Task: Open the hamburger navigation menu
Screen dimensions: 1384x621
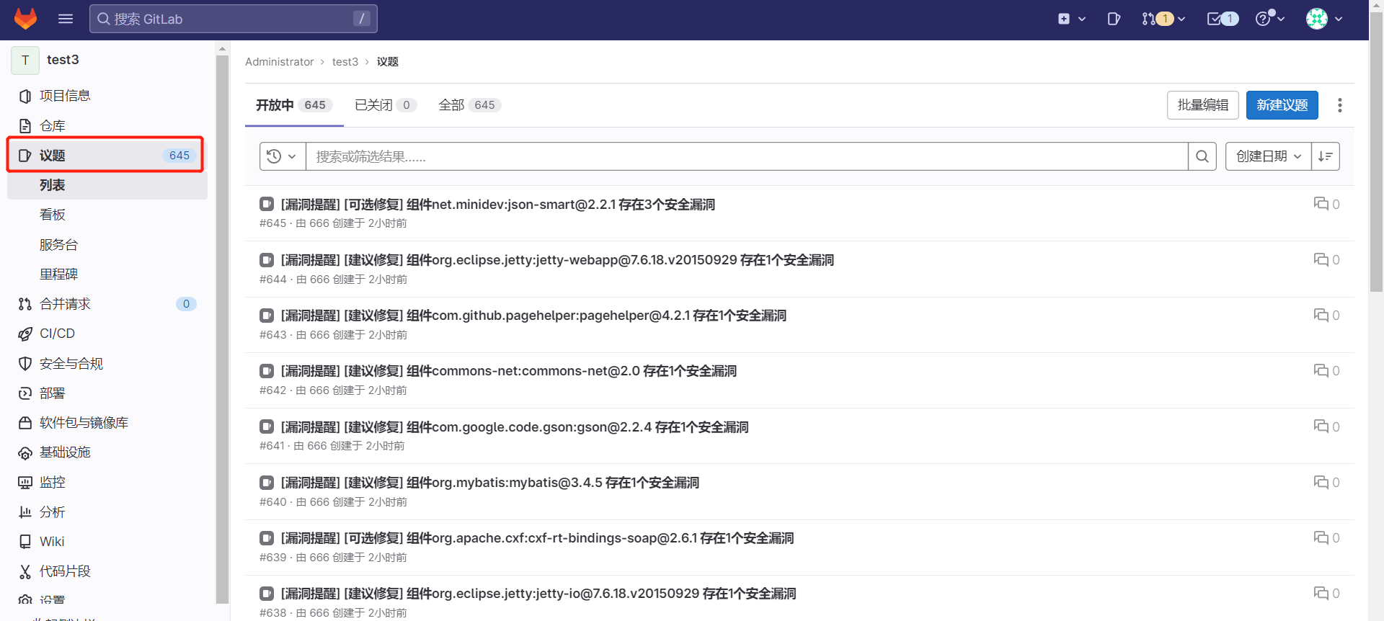Action: 66,19
